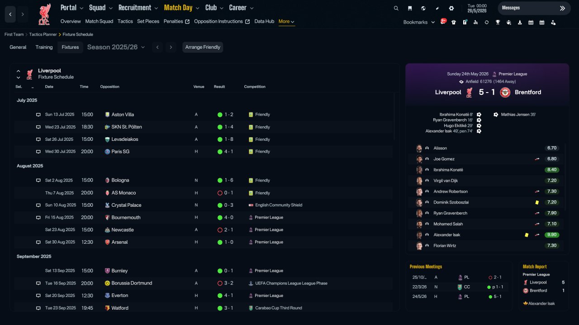The height and width of the screenshot is (325, 579).
Task: Go to the next season arrow
Action: click(x=171, y=47)
